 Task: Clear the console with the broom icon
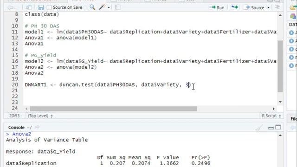tap(259, 128)
